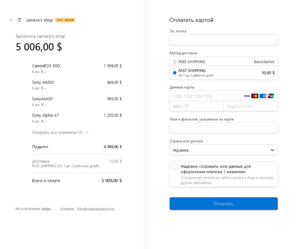
Task: Open the Конфиденциальность link
Action: (x=96, y=209)
